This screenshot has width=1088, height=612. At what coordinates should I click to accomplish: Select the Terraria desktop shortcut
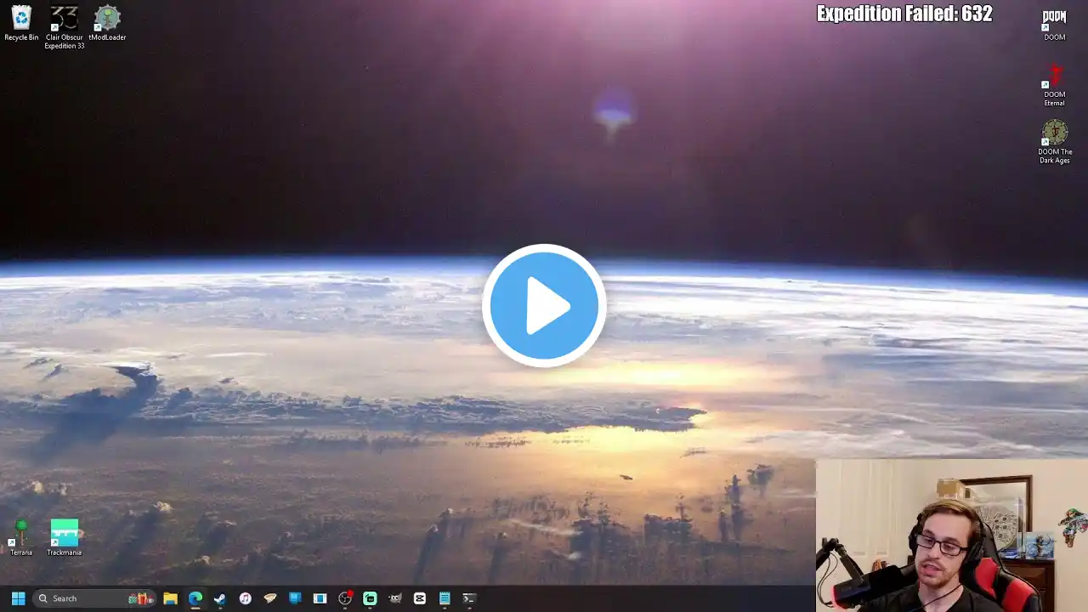(21, 538)
